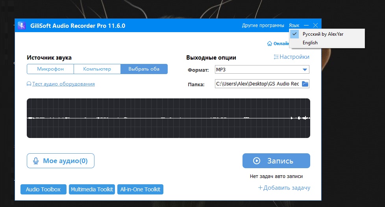Click the home icon next to Онлайн
This screenshot has height=207, width=385.
[270, 44]
